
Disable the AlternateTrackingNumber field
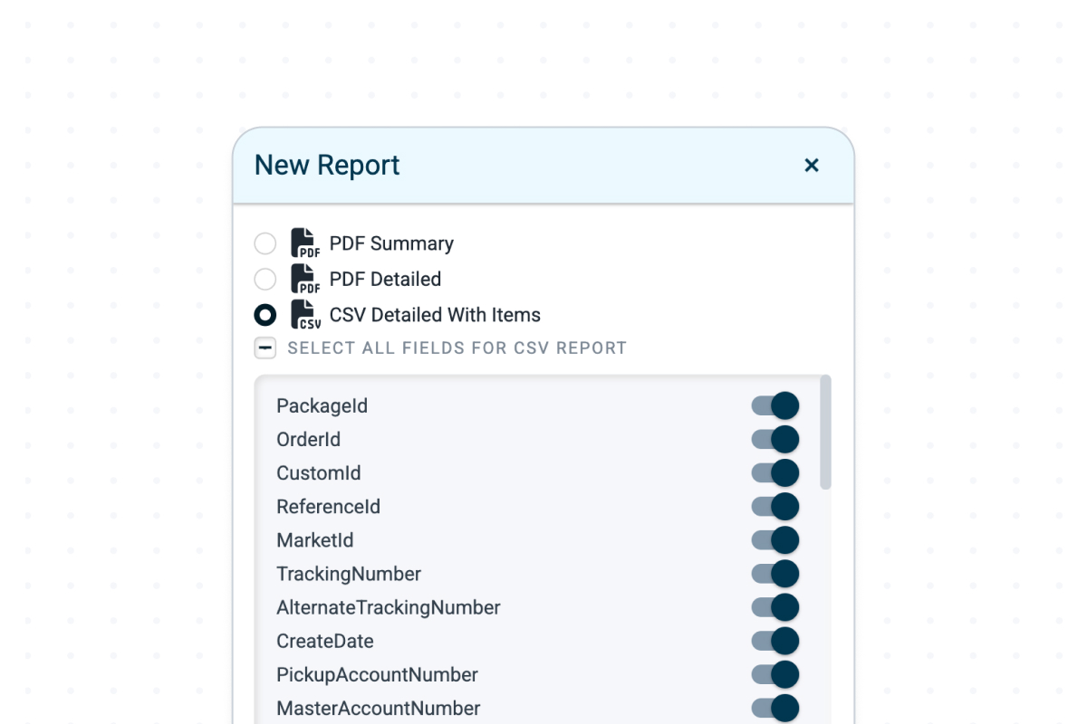click(x=775, y=606)
